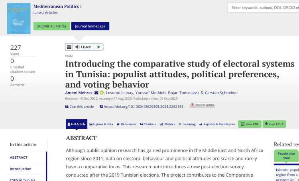Play the article audio

pyautogui.click(x=99, y=47)
